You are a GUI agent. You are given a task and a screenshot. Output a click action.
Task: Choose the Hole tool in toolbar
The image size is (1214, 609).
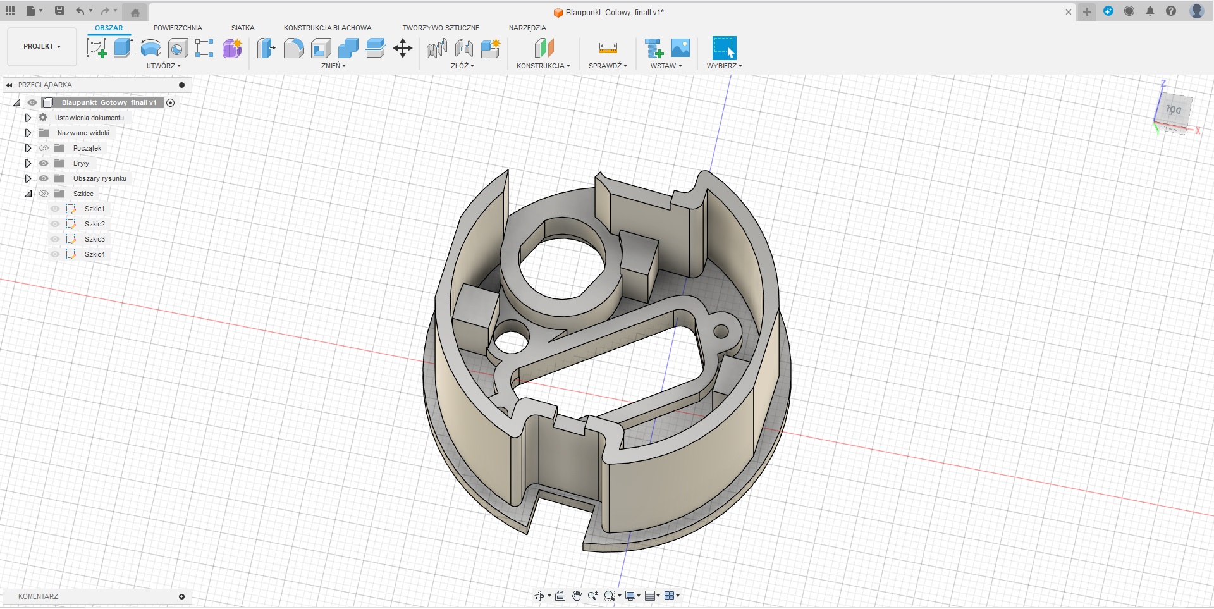[x=178, y=48]
